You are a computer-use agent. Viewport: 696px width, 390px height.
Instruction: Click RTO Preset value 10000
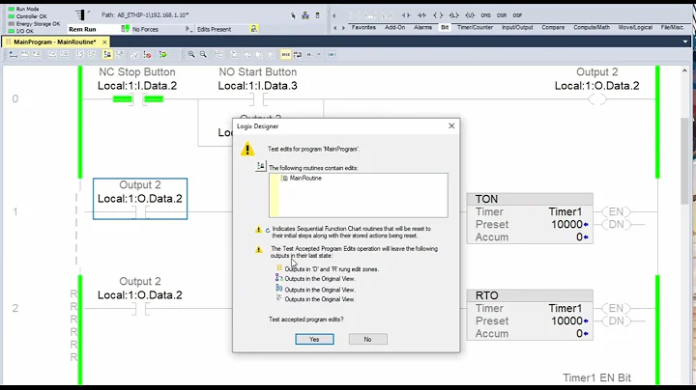point(566,320)
